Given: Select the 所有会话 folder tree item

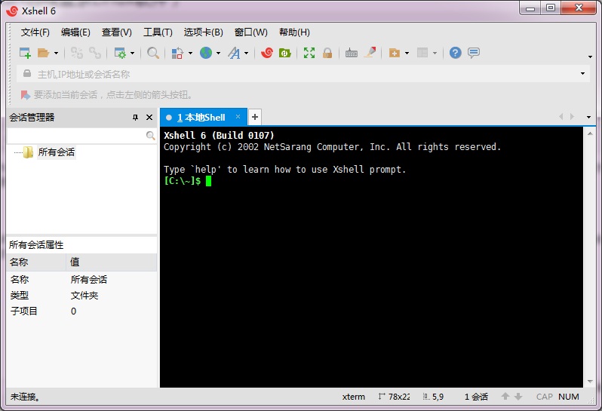Looking at the screenshot, I should (56, 152).
